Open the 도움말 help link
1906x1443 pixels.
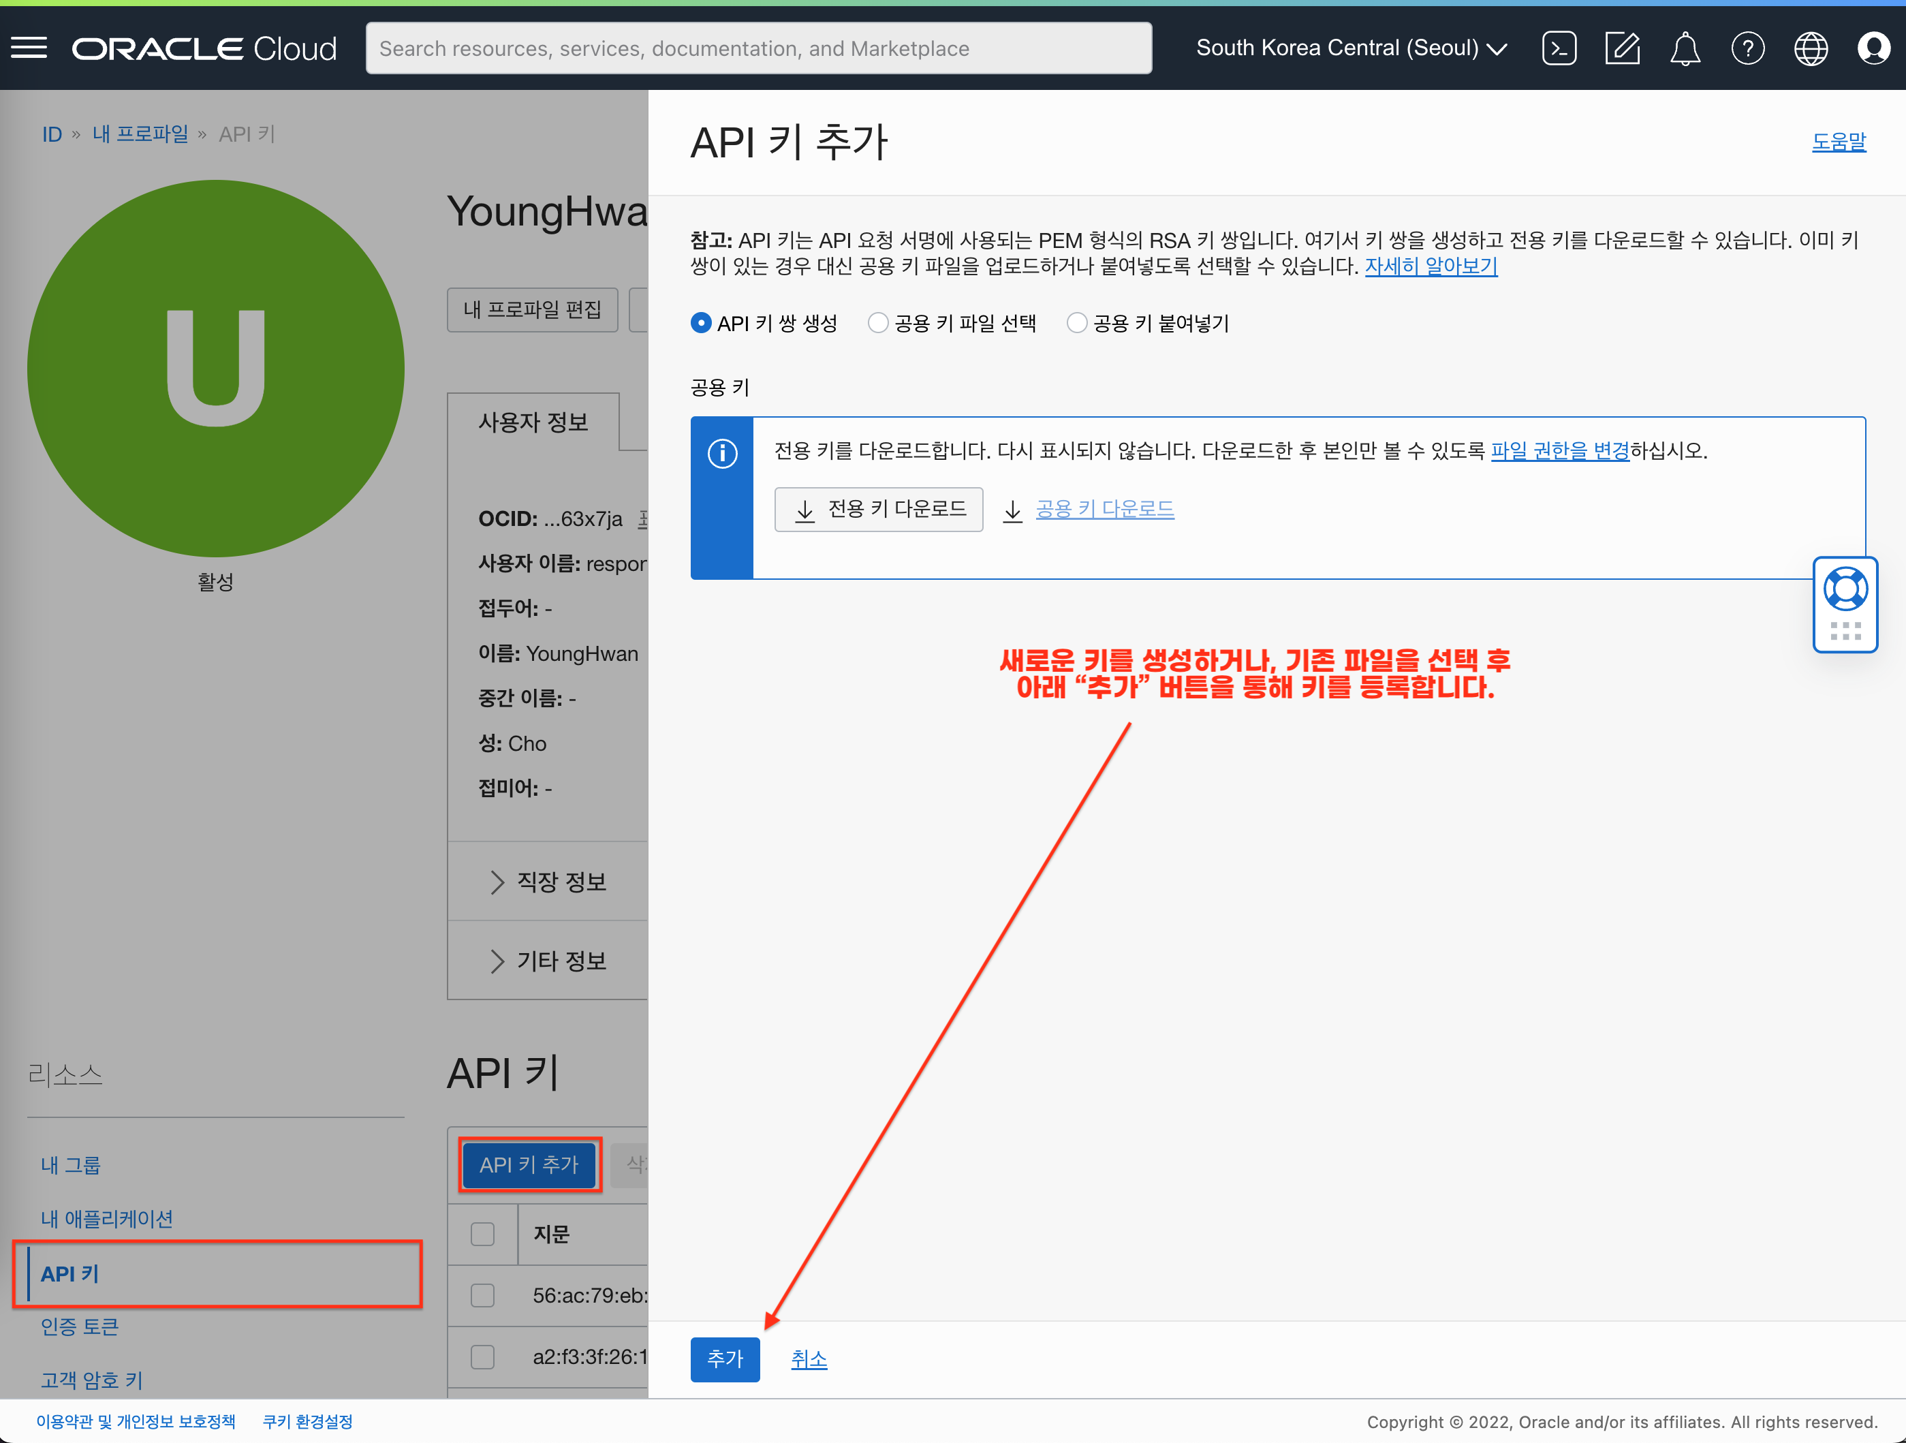(1838, 141)
